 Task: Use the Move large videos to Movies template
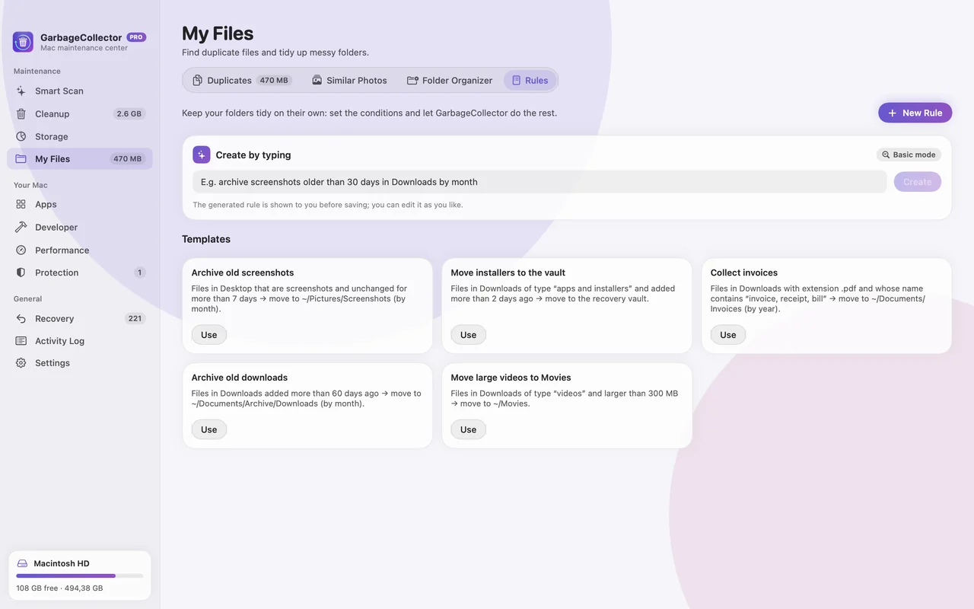pos(469,429)
